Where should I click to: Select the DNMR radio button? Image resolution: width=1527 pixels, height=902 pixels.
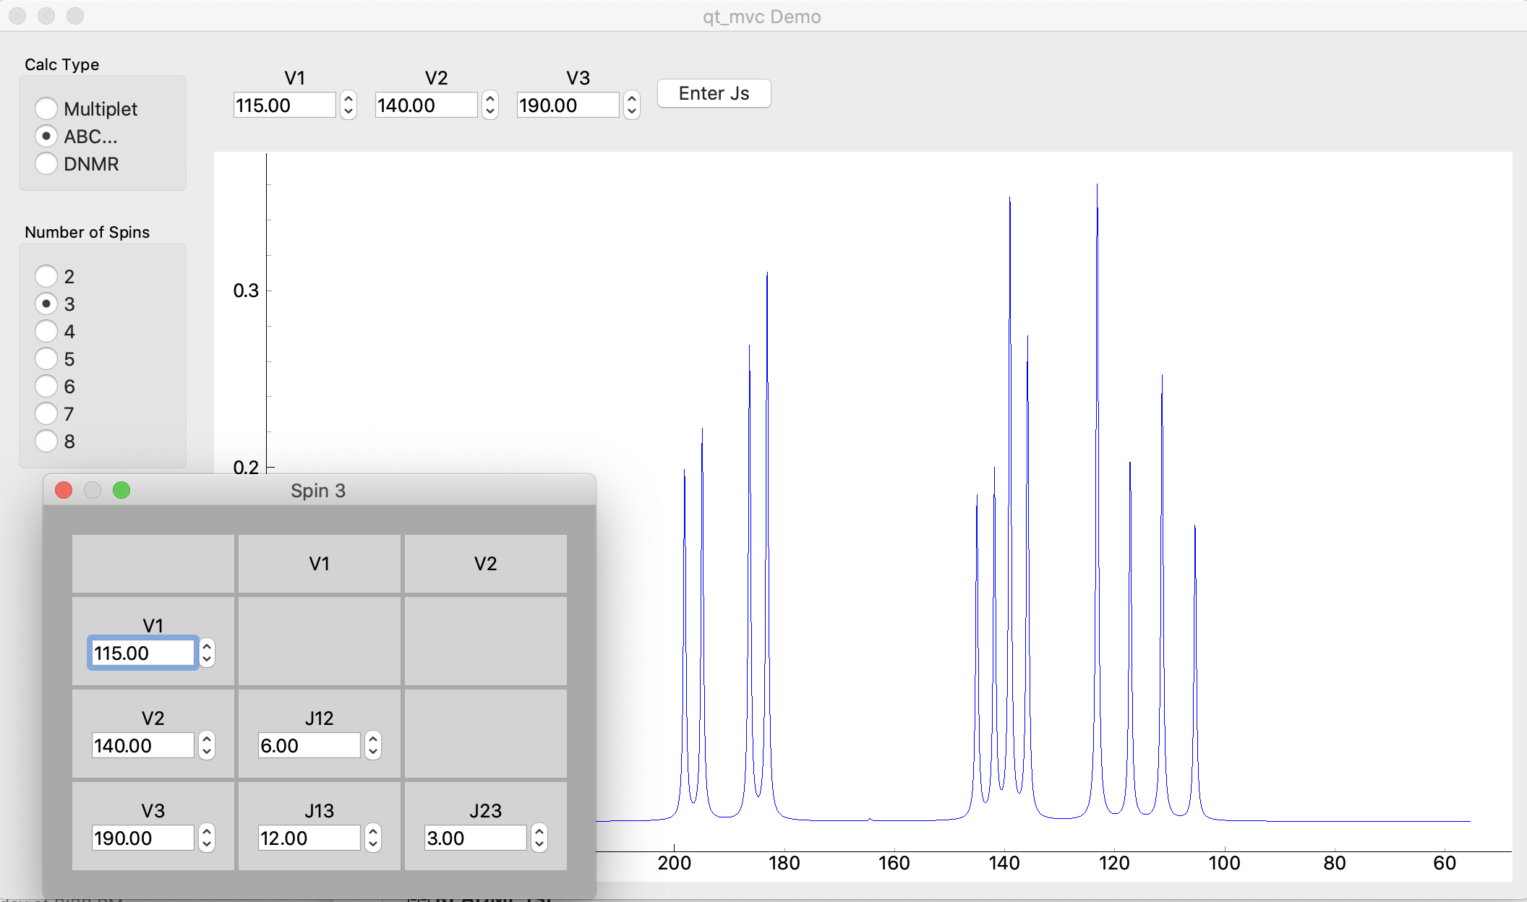46,163
